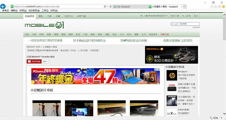This screenshot has width=226, height=120.
Task: Click the Mobile01 logo
Action: point(44,25)
